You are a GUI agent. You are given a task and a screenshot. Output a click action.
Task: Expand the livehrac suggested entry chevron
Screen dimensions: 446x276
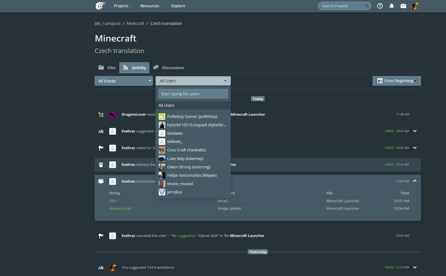coord(415,131)
